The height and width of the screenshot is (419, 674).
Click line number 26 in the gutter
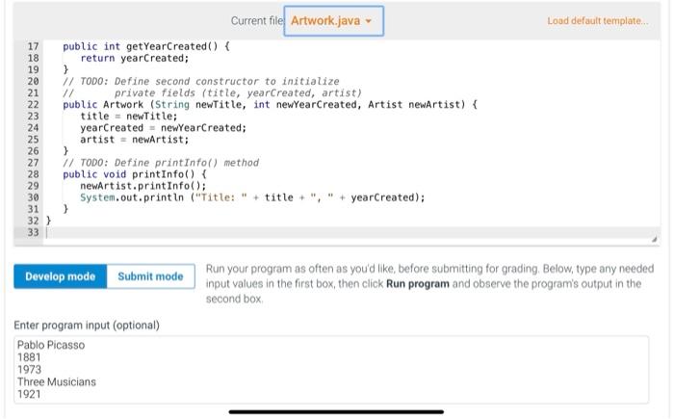(x=33, y=151)
